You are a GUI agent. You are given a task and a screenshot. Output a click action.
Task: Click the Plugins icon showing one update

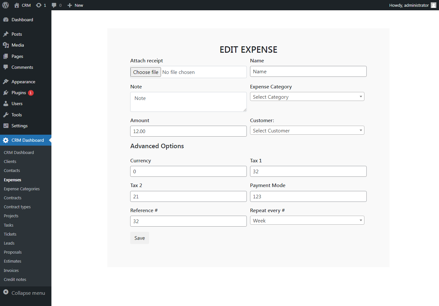pyautogui.click(x=6, y=93)
